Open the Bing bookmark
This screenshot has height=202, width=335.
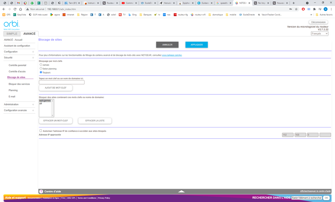(132, 15)
